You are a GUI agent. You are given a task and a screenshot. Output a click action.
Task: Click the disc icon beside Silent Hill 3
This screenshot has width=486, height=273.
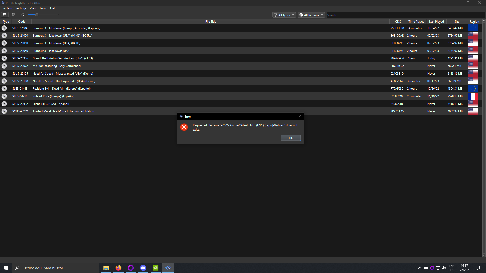click(4, 104)
